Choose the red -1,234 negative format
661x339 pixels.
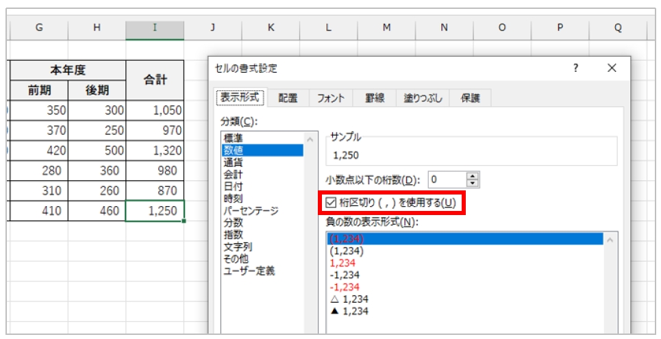(465, 287)
